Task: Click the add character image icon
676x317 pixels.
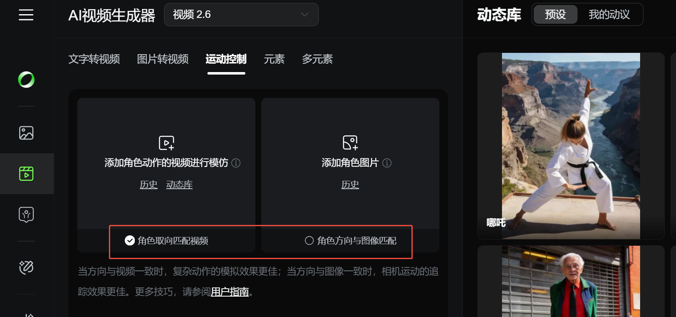Action: coord(350,143)
